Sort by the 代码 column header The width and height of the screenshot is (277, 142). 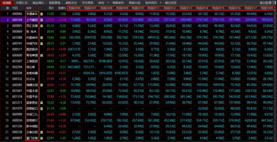click(x=15, y=8)
